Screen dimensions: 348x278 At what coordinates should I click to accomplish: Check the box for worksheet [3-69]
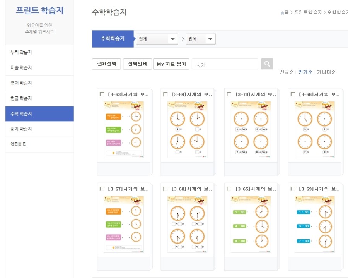[x=293, y=189]
